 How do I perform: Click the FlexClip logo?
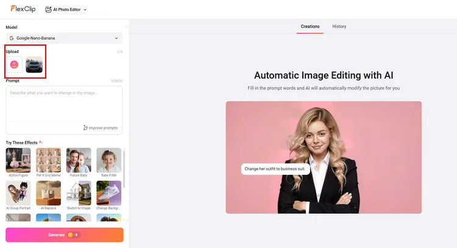tap(23, 9)
